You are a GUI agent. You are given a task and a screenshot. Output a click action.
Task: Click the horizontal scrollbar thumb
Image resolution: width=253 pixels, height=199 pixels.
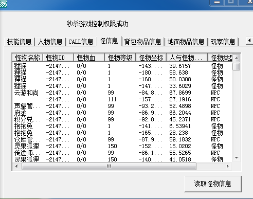pyautogui.click(x=109, y=167)
